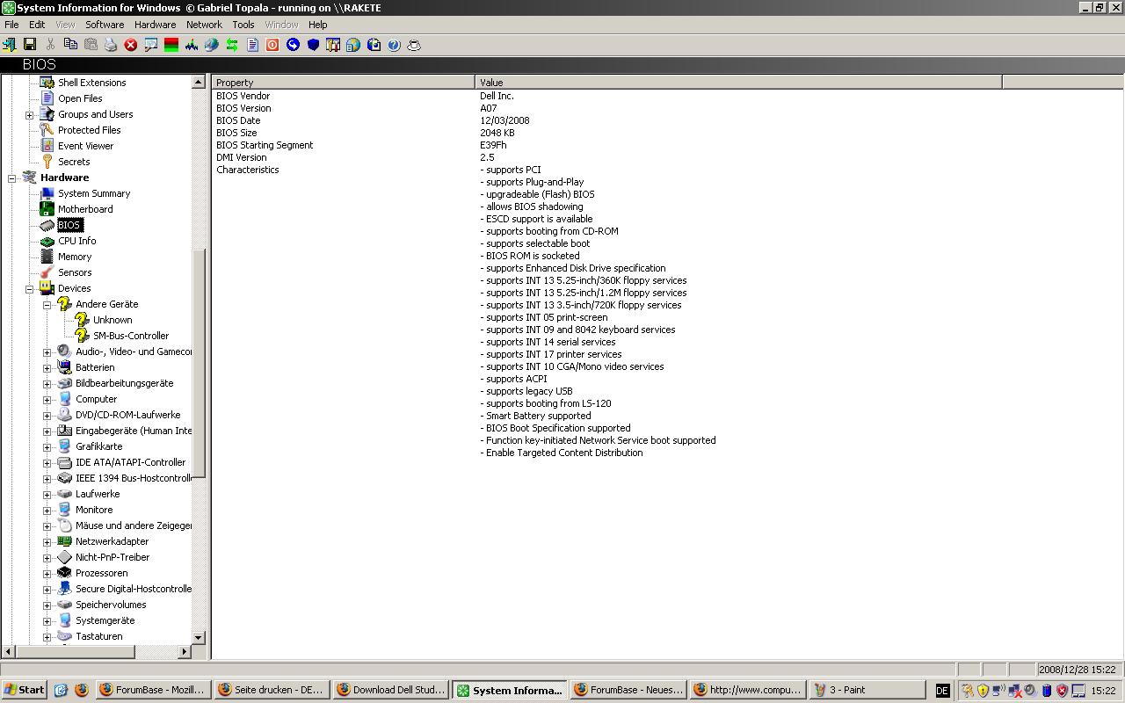Image resolution: width=1125 pixels, height=703 pixels.
Task: Switch to the 3 - Paint taskbar window
Action: [x=867, y=690]
